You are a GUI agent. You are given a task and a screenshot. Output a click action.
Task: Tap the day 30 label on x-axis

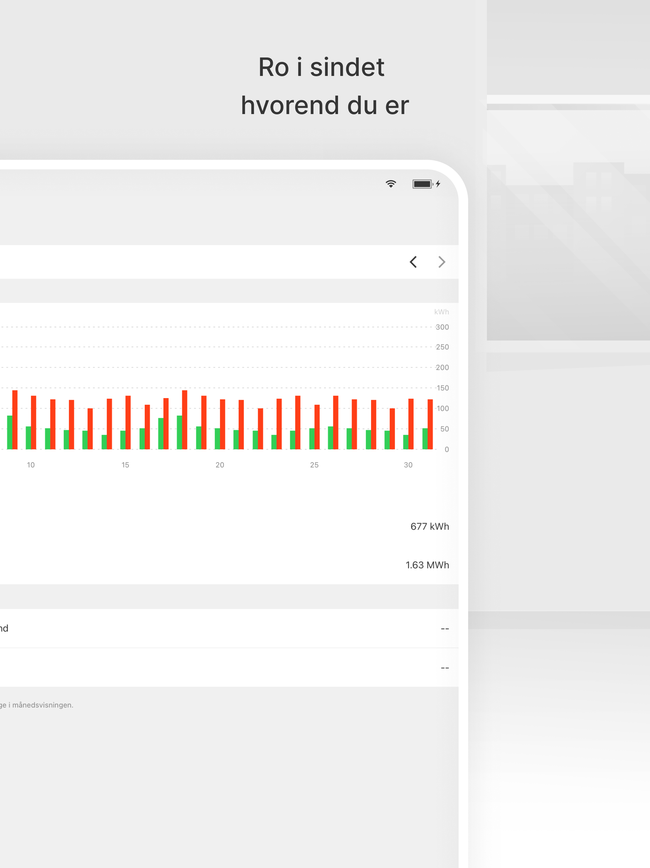(408, 465)
